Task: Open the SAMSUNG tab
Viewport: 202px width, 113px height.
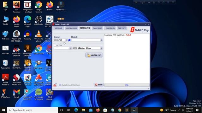Action: coord(98,28)
